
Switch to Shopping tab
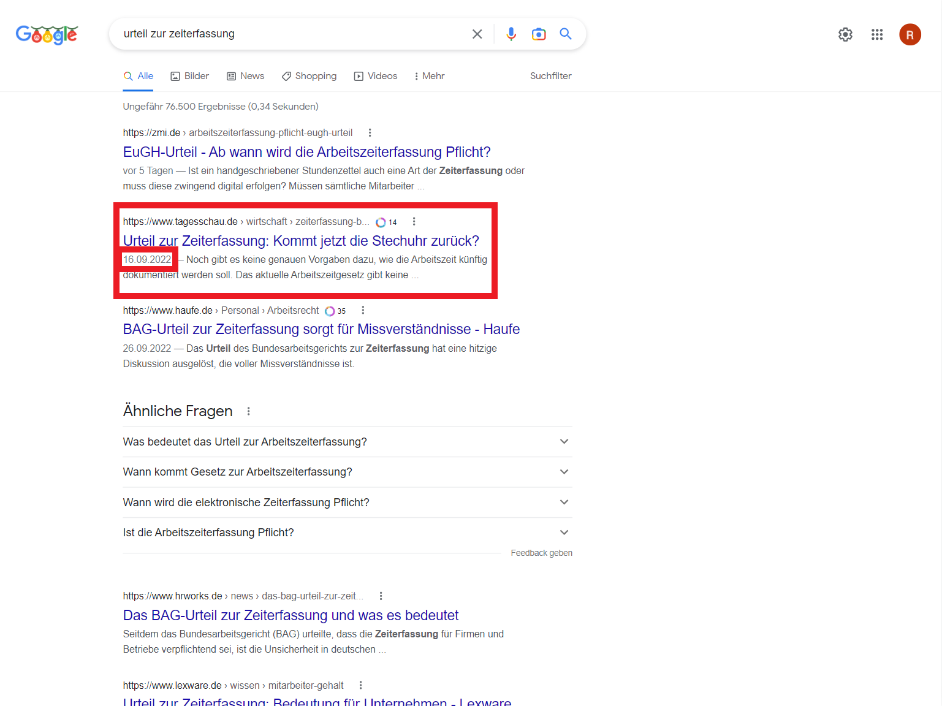click(x=309, y=76)
